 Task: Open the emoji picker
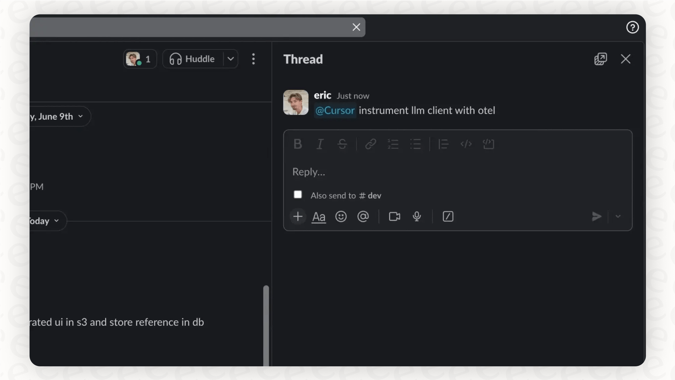pyautogui.click(x=341, y=216)
